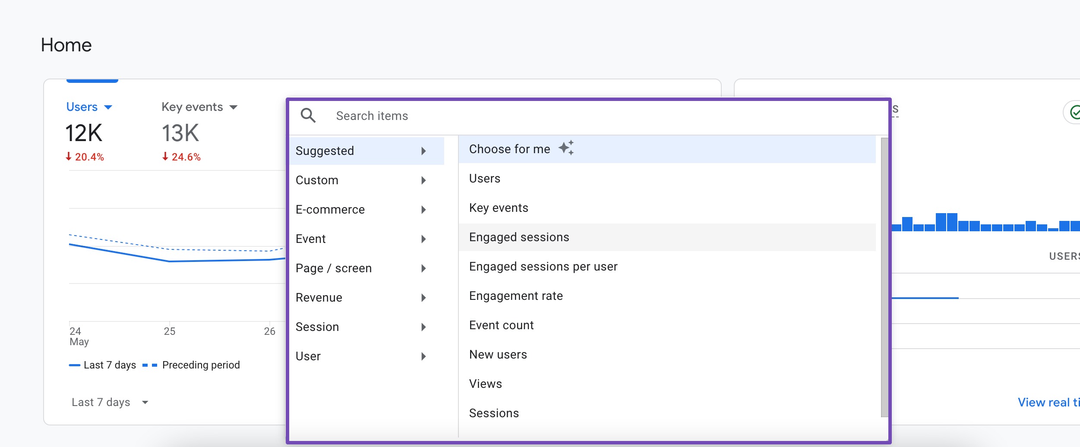The width and height of the screenshot is (1080, 447).
Task: Open the User category
Action: [x=366, y=356]
